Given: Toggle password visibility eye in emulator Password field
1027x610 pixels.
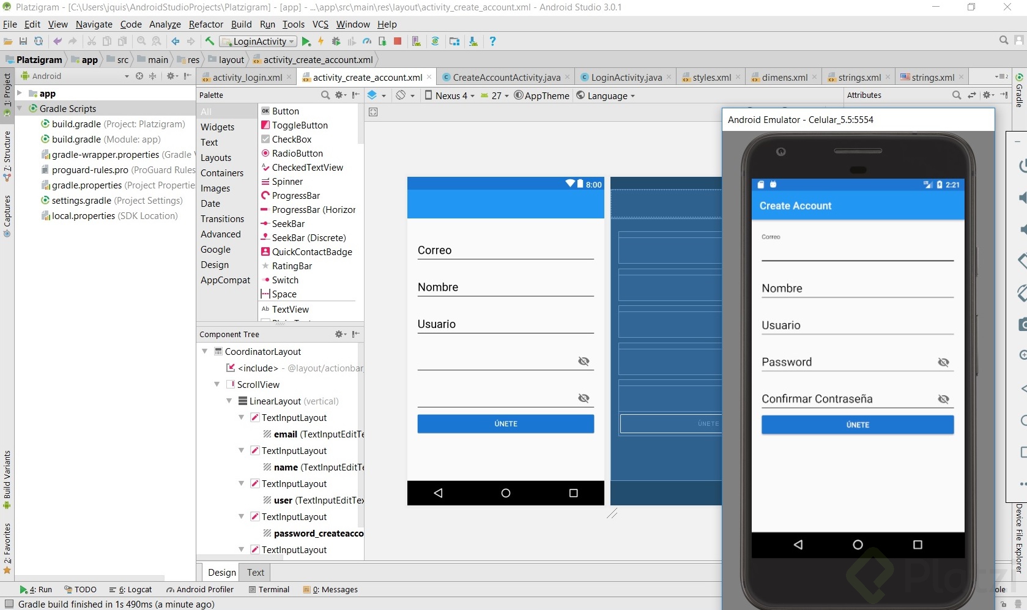Looking at the screenshot, I should (x=943, y=363).
